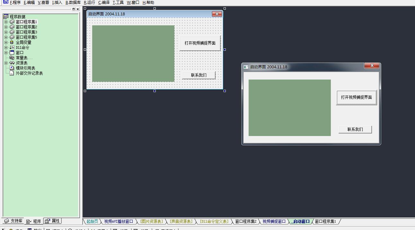Open the B.数据库 menu

pos(73,2)
